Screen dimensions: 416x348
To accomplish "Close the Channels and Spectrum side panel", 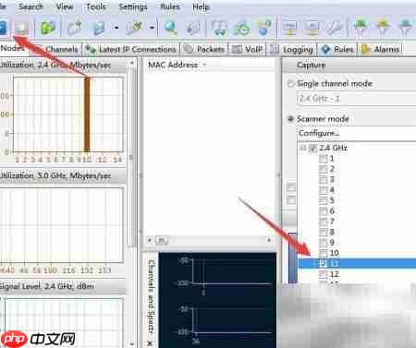I will point(150,343).
